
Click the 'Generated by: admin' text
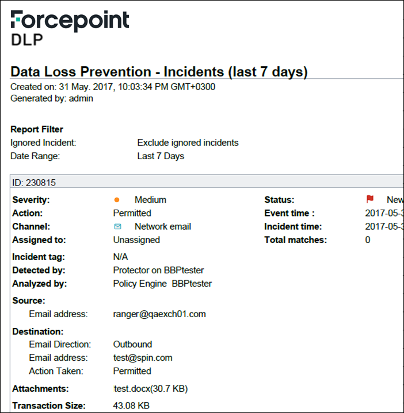pyautogui.click(x=52, y=98)
